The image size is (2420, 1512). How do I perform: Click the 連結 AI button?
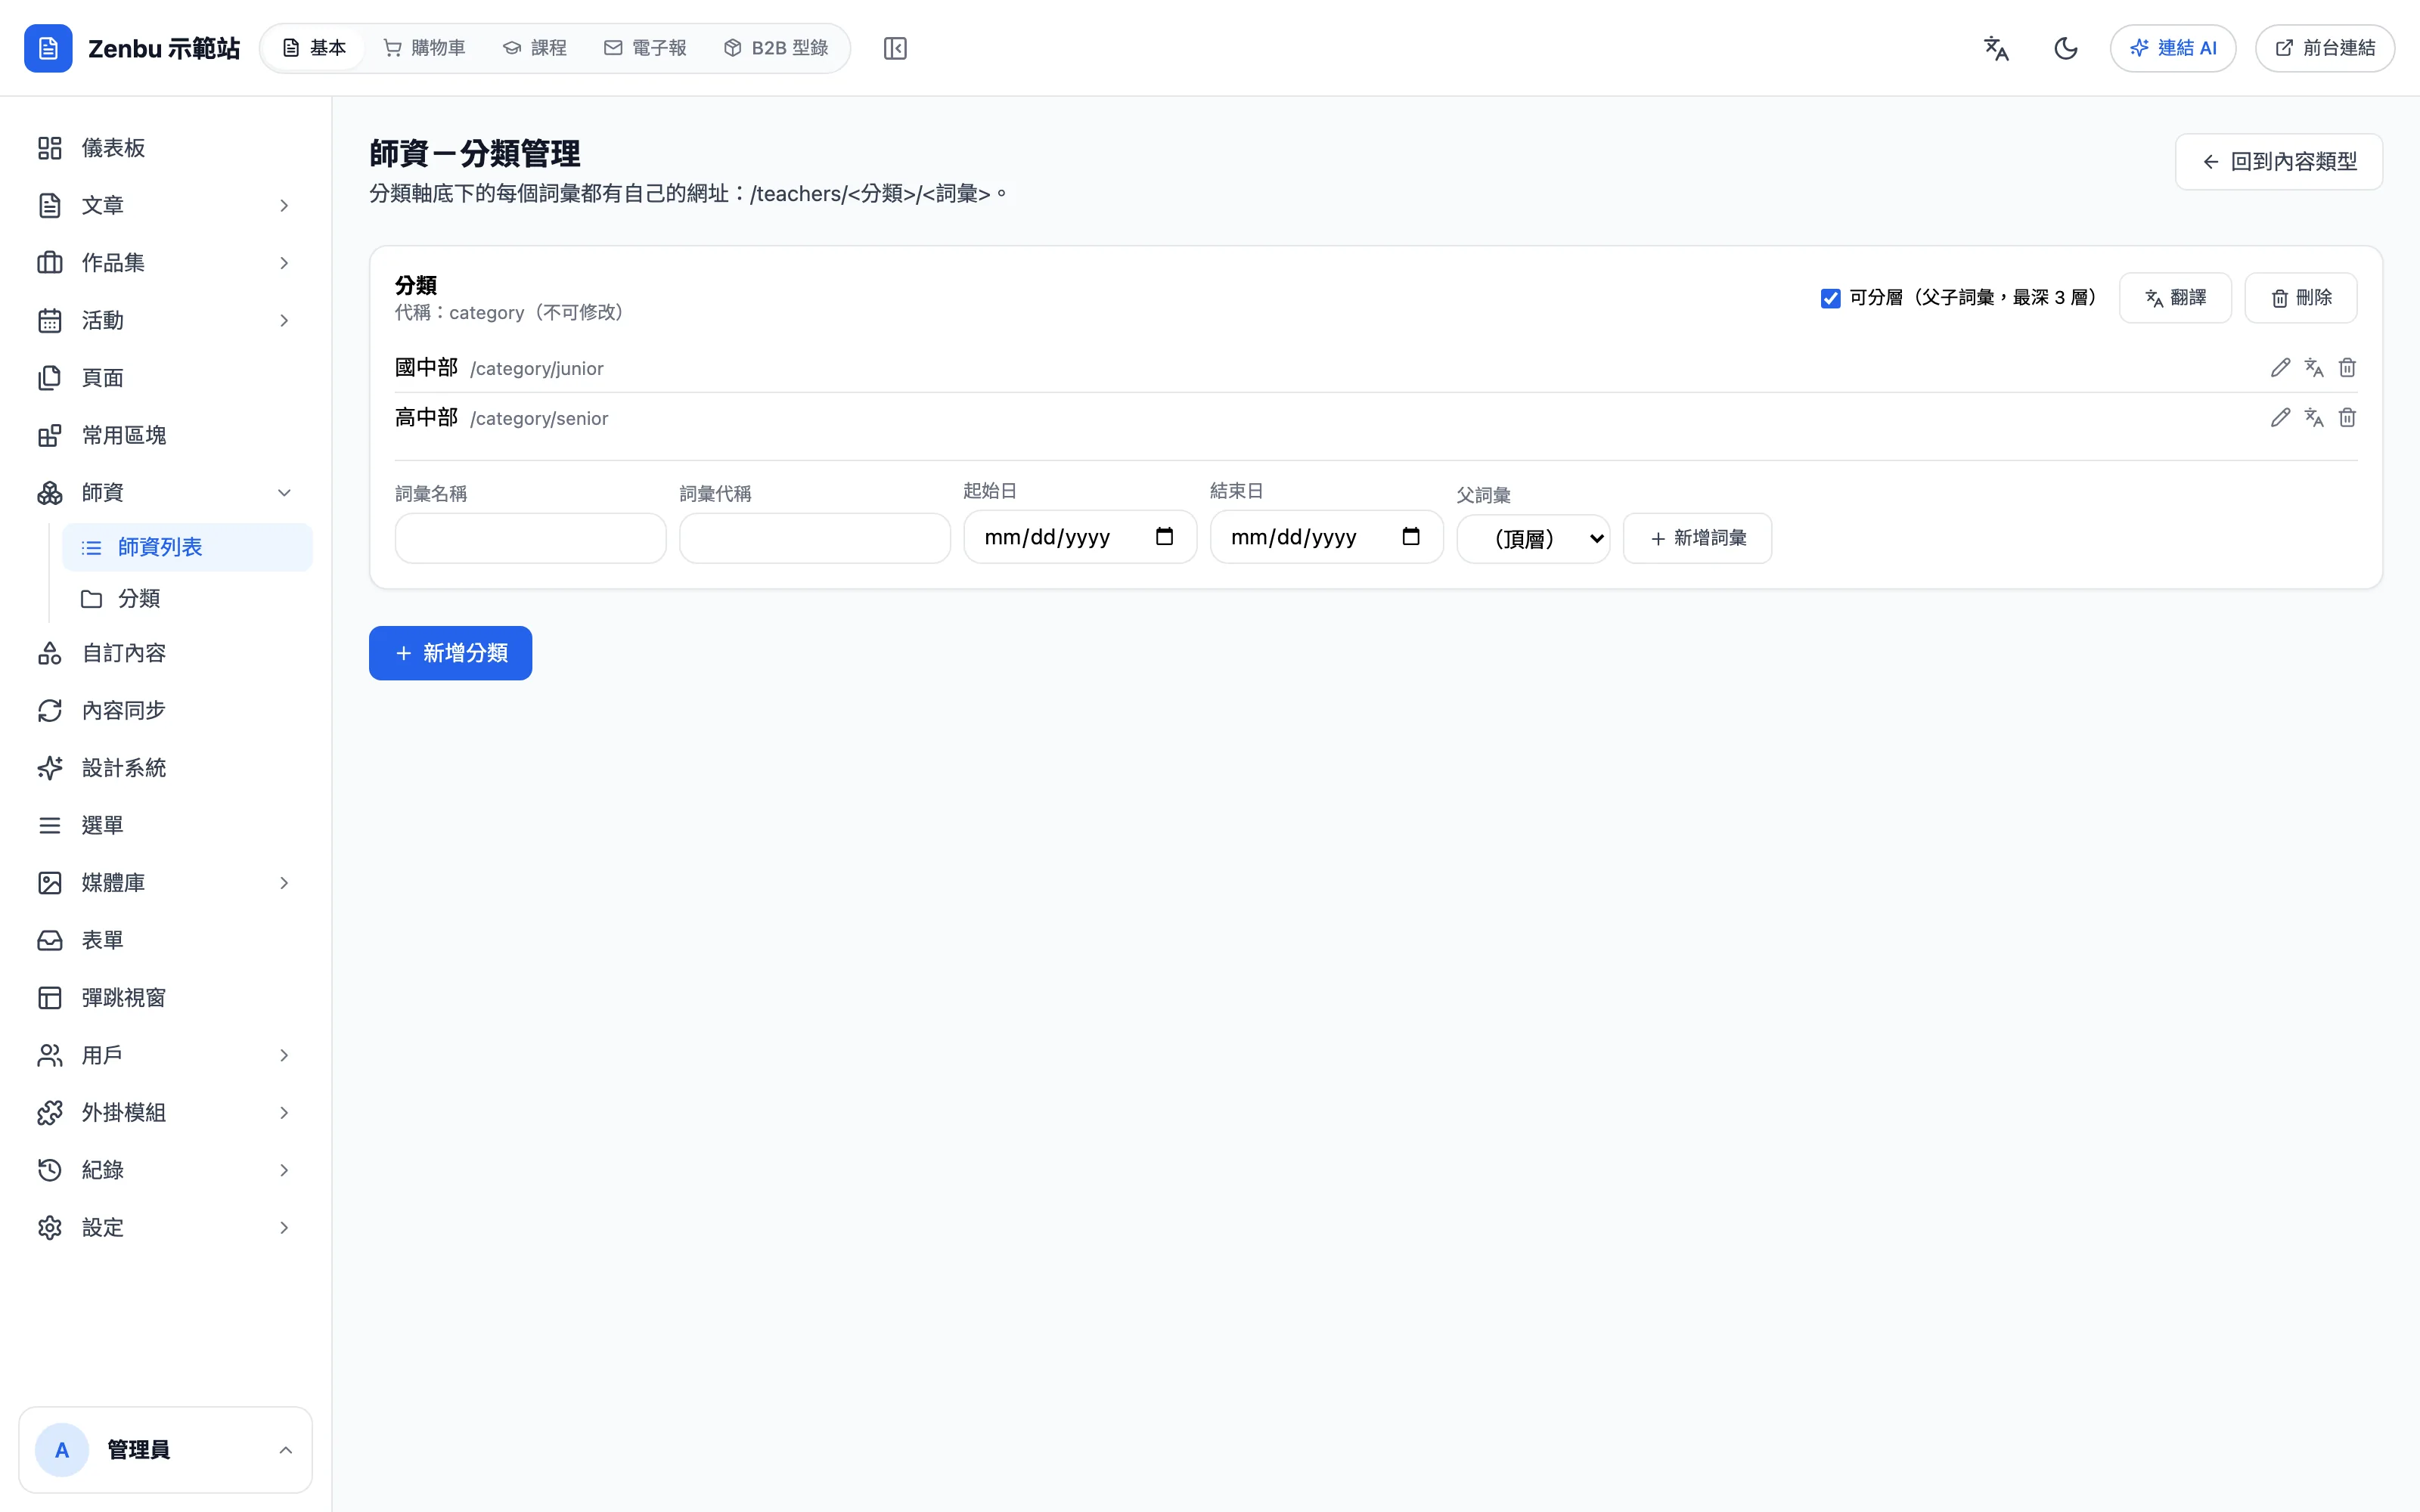point(2172,48)
